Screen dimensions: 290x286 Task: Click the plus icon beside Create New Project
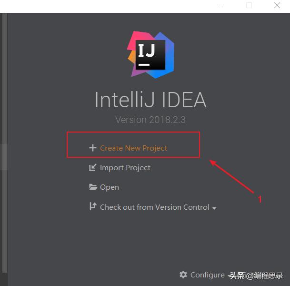click(93, 148)
